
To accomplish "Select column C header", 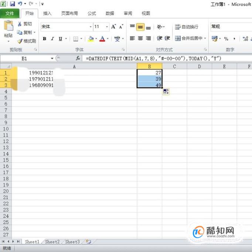I will (174, 67).
